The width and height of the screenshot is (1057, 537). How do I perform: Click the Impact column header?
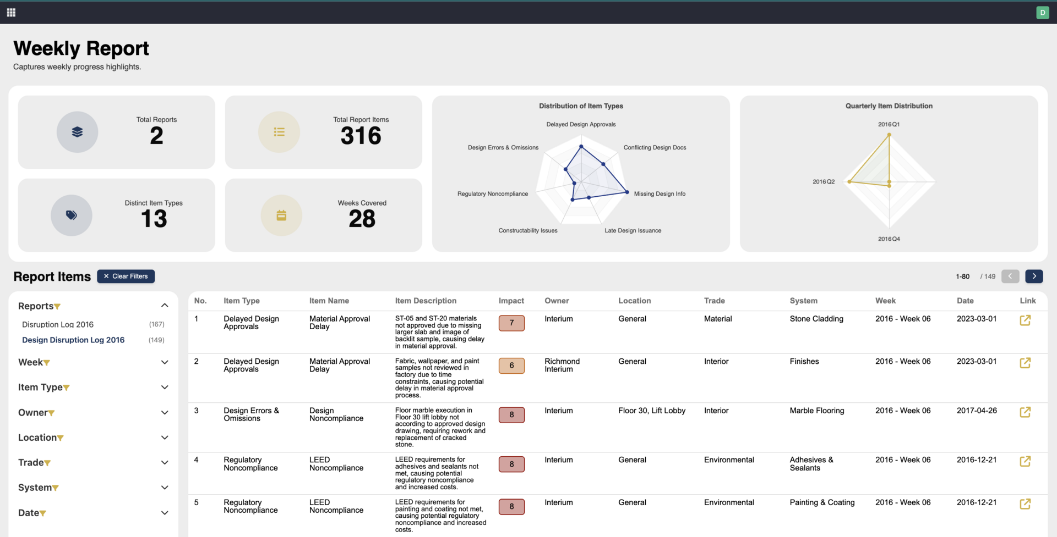pos(511,301)
